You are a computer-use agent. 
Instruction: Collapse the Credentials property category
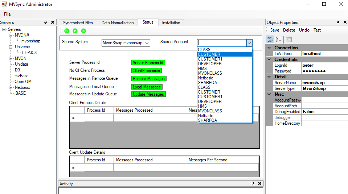tap(269, 59)
